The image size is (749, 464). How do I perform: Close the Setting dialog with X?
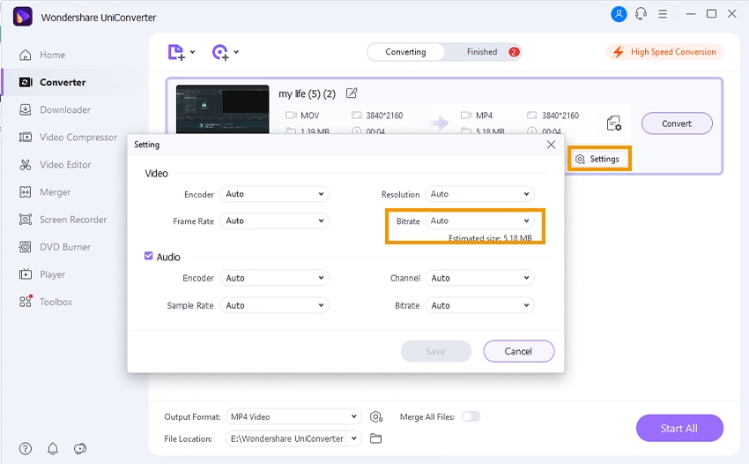pos(551,145)
